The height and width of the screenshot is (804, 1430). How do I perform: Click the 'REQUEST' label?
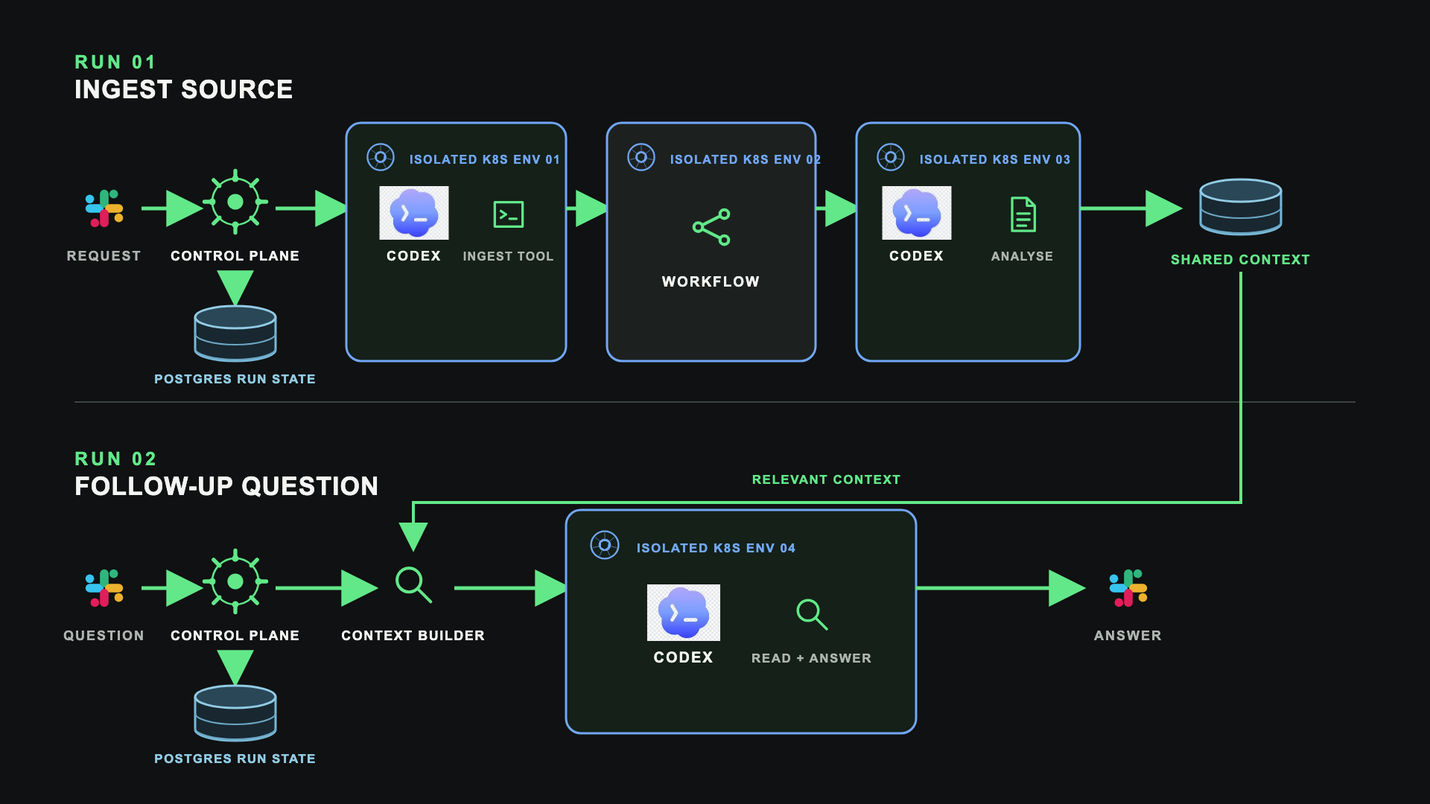pos(104,255)
